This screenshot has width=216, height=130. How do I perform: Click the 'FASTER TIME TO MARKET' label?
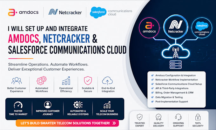(18, 113)
